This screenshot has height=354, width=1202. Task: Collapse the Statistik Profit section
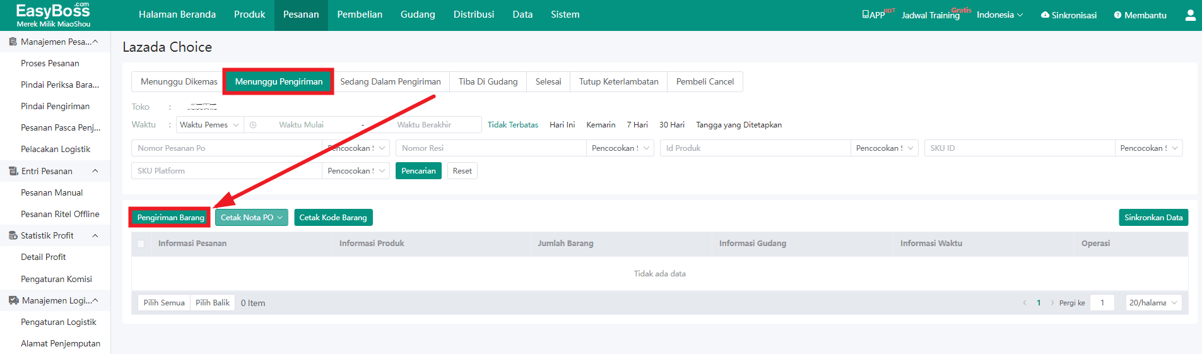(95, 235)
